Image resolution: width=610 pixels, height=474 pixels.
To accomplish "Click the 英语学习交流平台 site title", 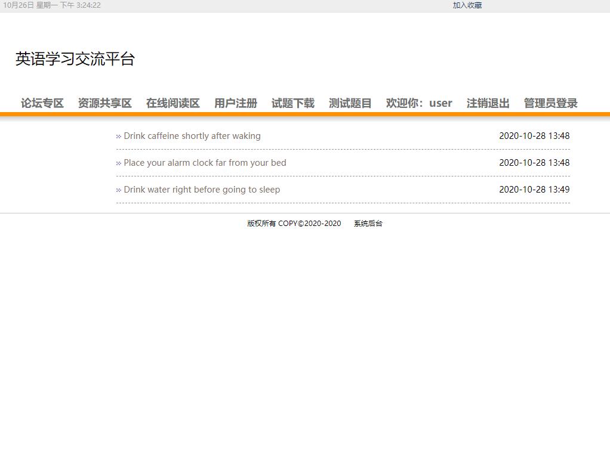I will (75, 59).
